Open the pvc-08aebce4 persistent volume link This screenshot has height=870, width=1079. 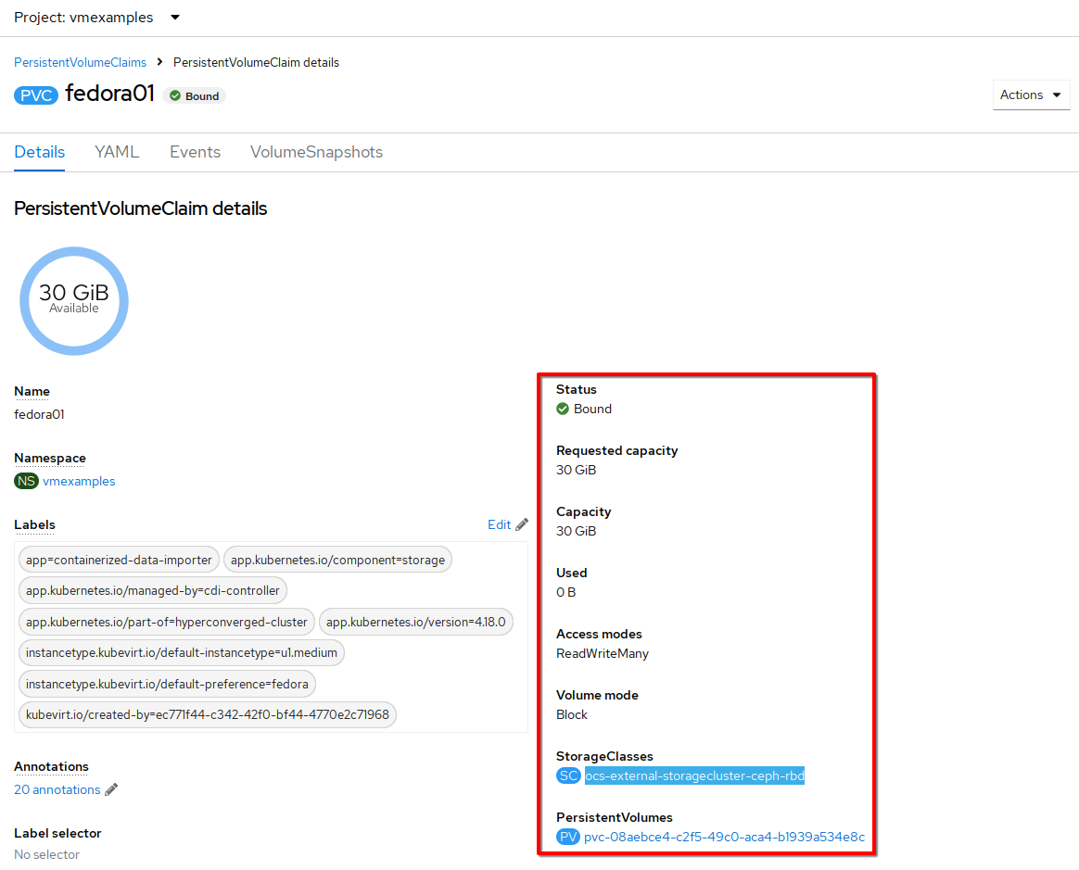coord(725,837)
